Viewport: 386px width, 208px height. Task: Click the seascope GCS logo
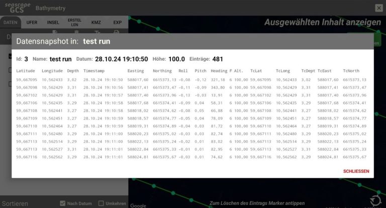(x=17, y=8)
